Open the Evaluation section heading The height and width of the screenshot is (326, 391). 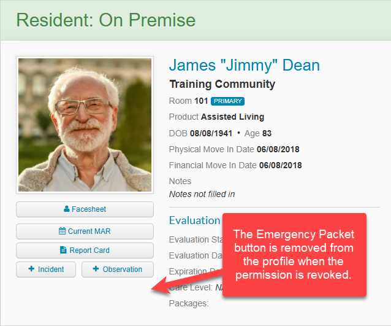194,220
